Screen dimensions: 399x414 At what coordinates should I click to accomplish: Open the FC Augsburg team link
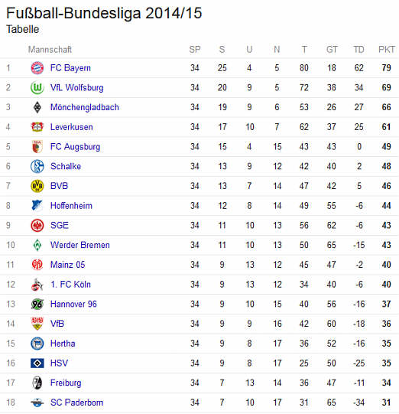tap(75, 147)
